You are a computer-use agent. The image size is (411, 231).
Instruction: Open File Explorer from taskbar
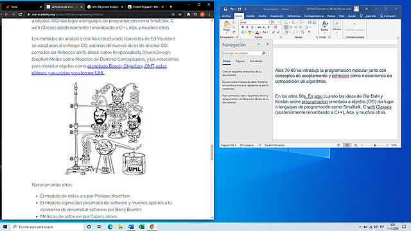(121, 227)
